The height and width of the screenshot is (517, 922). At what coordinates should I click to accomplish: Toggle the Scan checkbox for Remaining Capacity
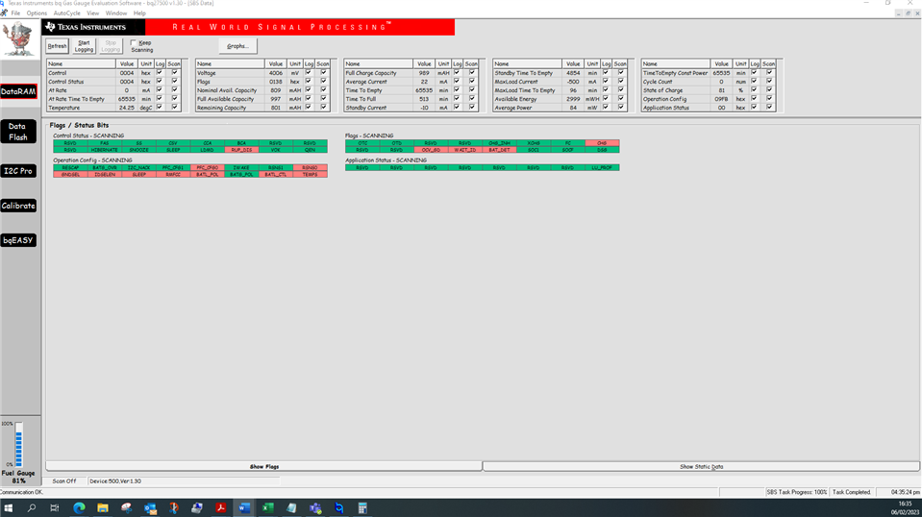[x=323, y=108]
